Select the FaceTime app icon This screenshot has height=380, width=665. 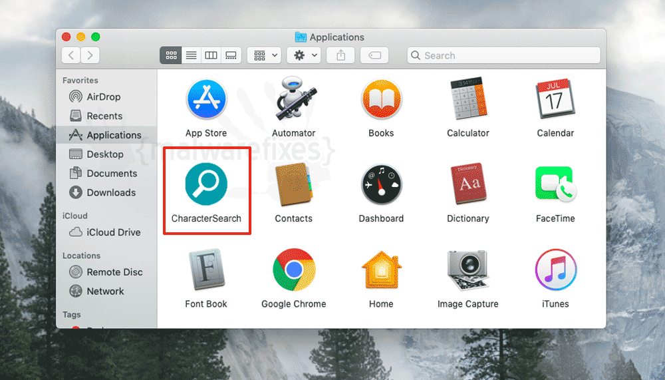point(555,184)
